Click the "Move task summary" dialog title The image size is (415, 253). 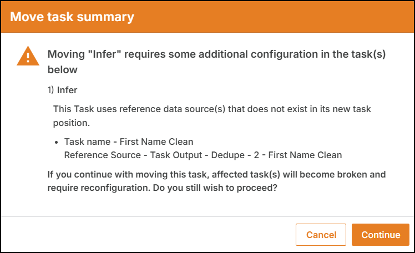tap(72, 17)
